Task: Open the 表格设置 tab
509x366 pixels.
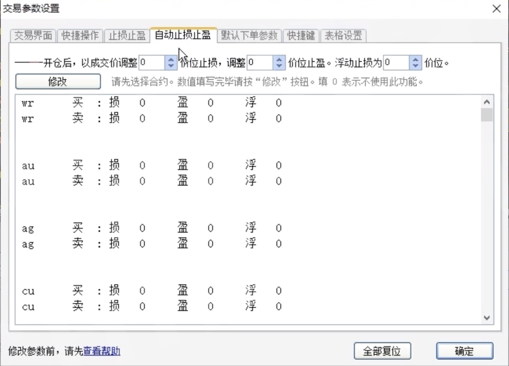Action: pyautogui.click(x=343, y=35)
